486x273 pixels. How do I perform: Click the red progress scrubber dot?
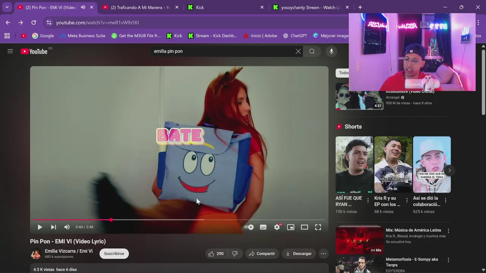[x=111, y=220]
